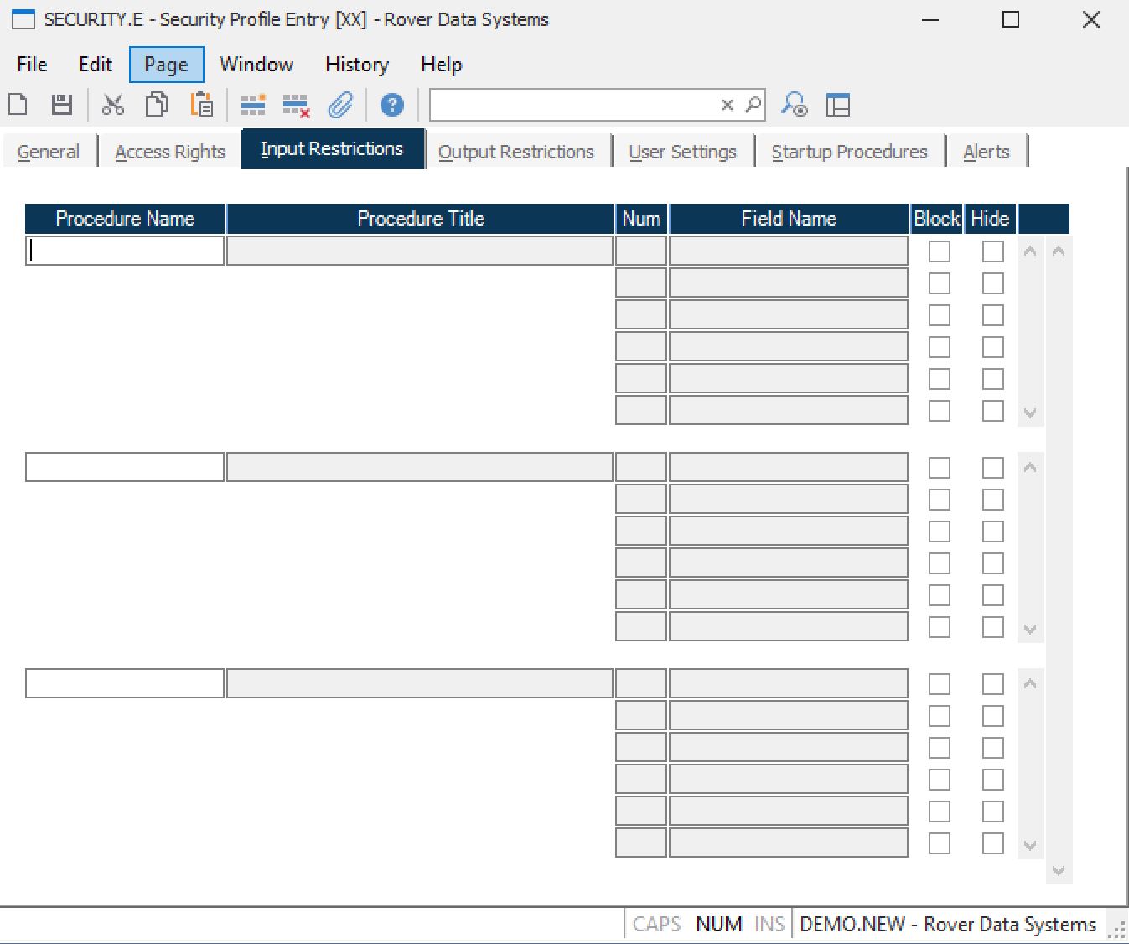
Task: Click the New record toolbar icon
Action: (18, 105)
